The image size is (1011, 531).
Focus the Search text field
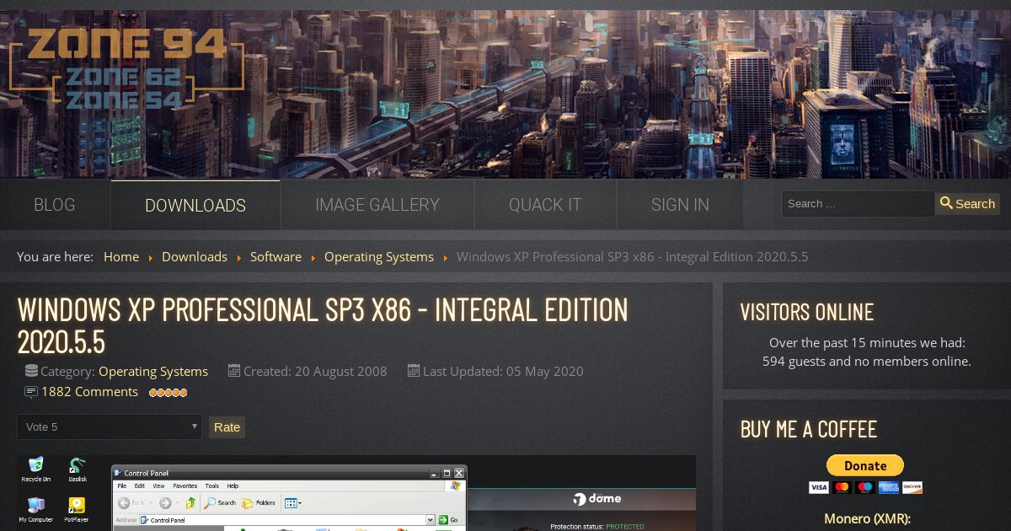coord(858,204)
